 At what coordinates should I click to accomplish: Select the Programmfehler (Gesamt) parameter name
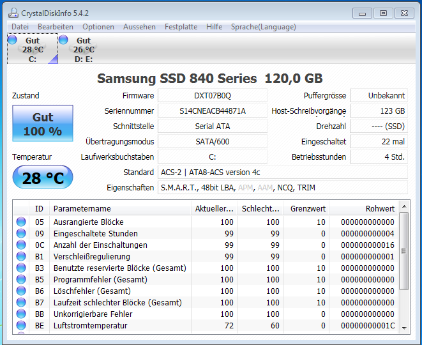(x=100, y=280)
